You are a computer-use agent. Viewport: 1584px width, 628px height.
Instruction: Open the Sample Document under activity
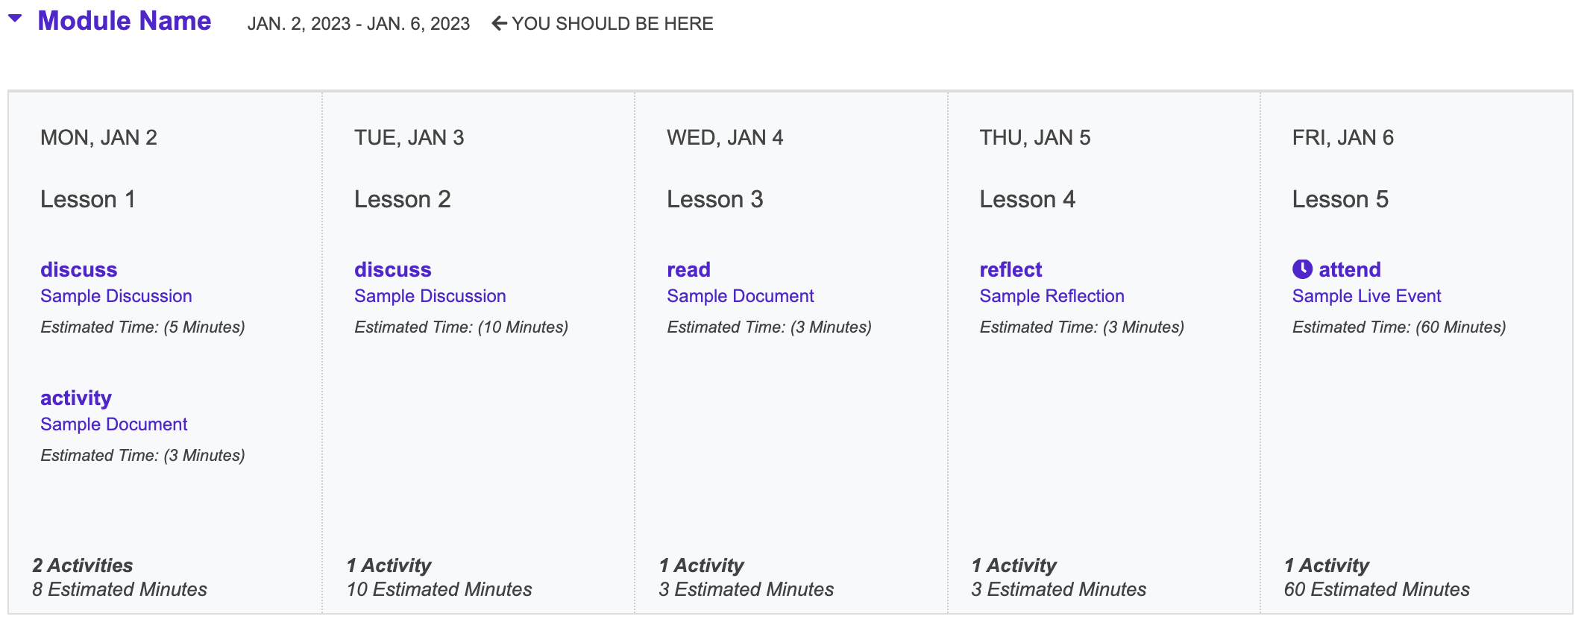tap(113, 424)
